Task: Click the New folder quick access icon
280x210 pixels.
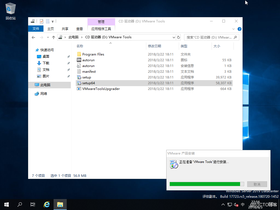Action: coord(48,21)
